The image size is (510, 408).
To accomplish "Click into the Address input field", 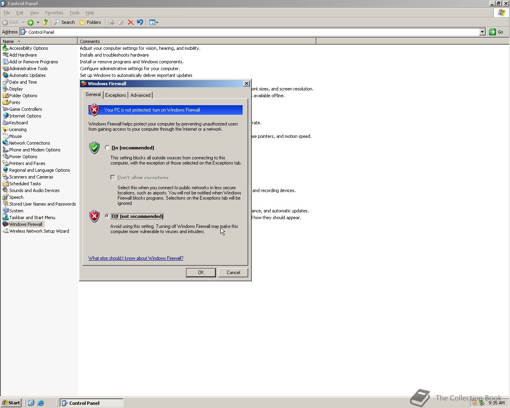I will pyautogui.click(x=249, y=32).
